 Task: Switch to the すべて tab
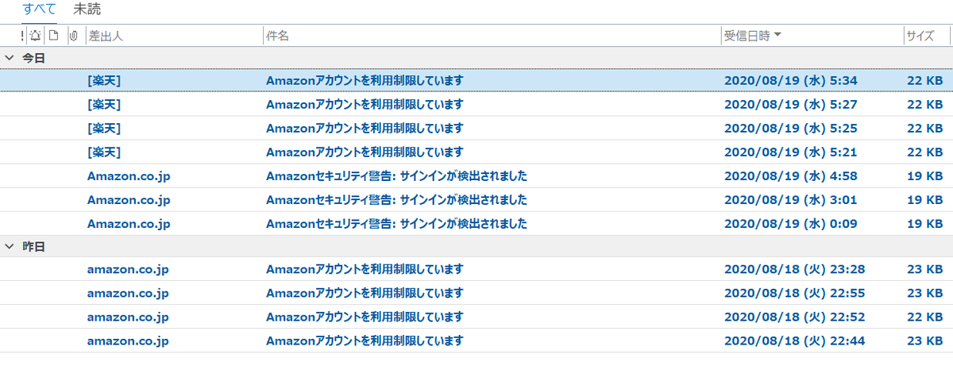(40, 10)
